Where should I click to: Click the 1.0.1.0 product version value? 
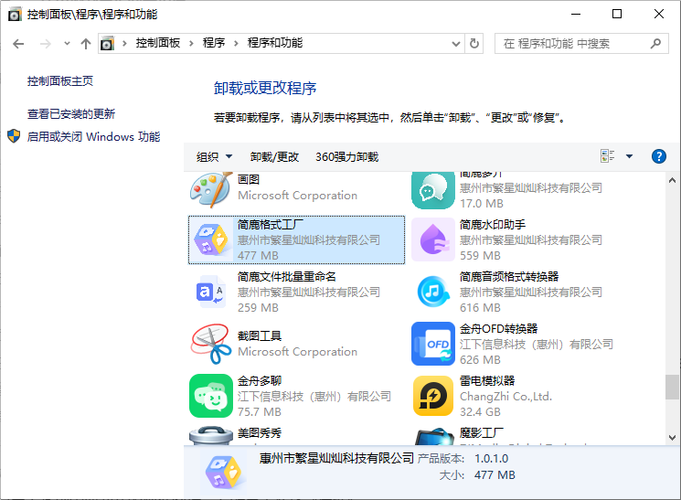491,458
